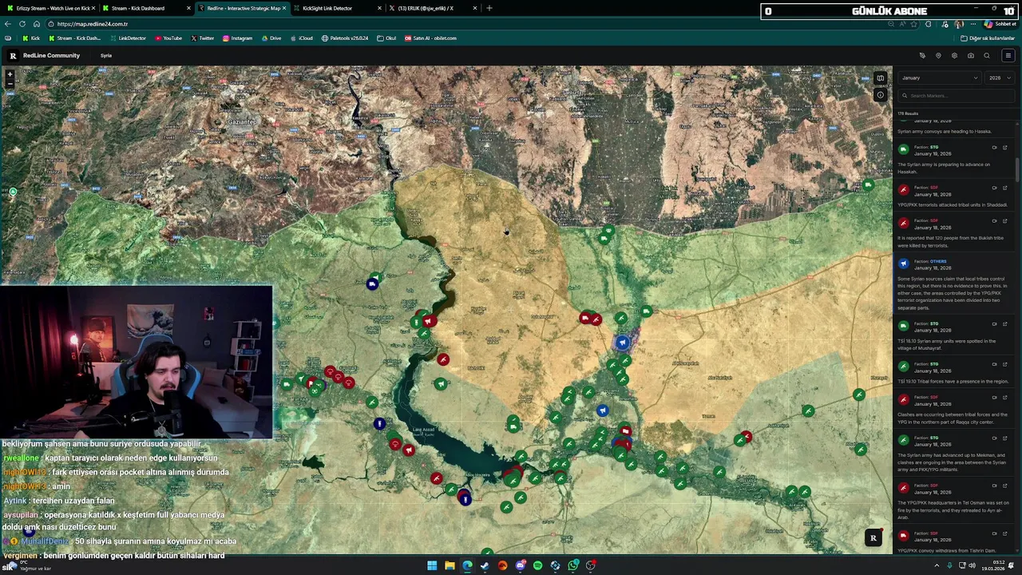Viewport: 1022px width, 575px height.
Task: Open a new browser tab
Action: [x=489, y=8]
